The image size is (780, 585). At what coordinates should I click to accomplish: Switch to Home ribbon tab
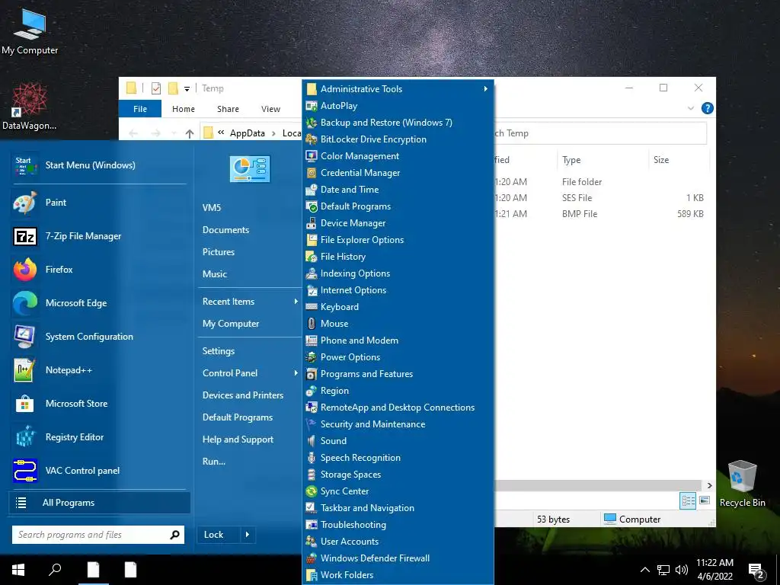pyautogui.click(x=183, y=108)
